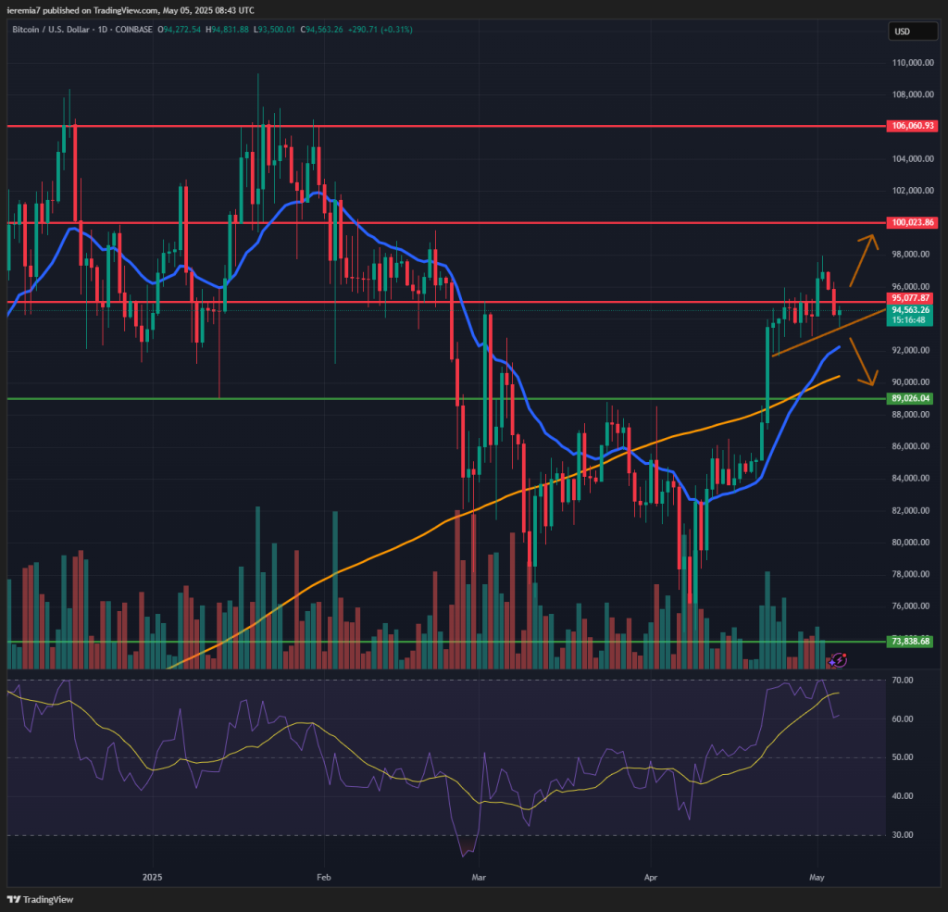948x912 pixels.
Task: Click the close value C94,563.26
Action: click(x=321, y=29)
